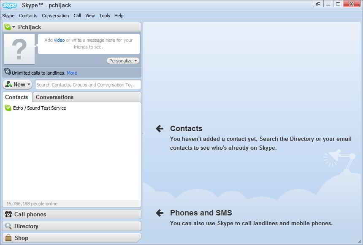Click the Skype logo in title bar
The width and height of the screenshot is (363, 245).
[9, 5]
